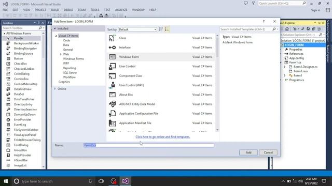Open the Windows Start menu
This screenshot has height=186, width=332.
(6, 181)
